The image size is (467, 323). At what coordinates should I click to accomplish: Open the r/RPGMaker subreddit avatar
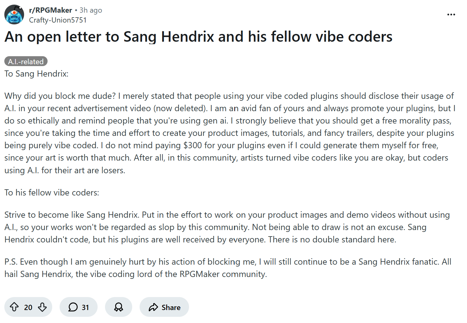pos(14,15)
